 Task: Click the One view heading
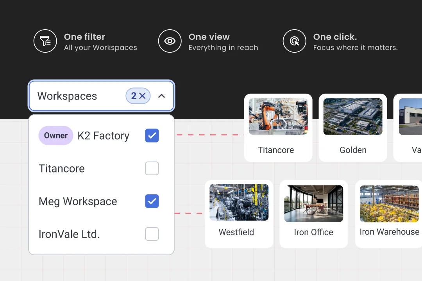[x=209, y=37]
